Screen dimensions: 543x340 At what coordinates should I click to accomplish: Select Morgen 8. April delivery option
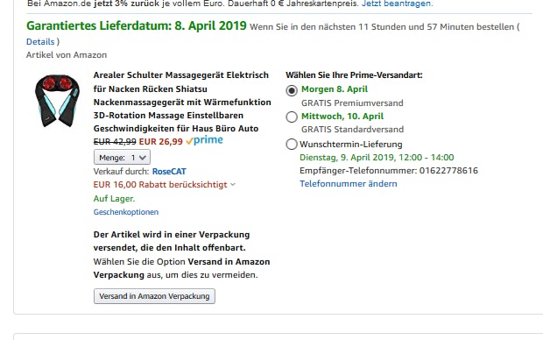(x=292, y=90)
